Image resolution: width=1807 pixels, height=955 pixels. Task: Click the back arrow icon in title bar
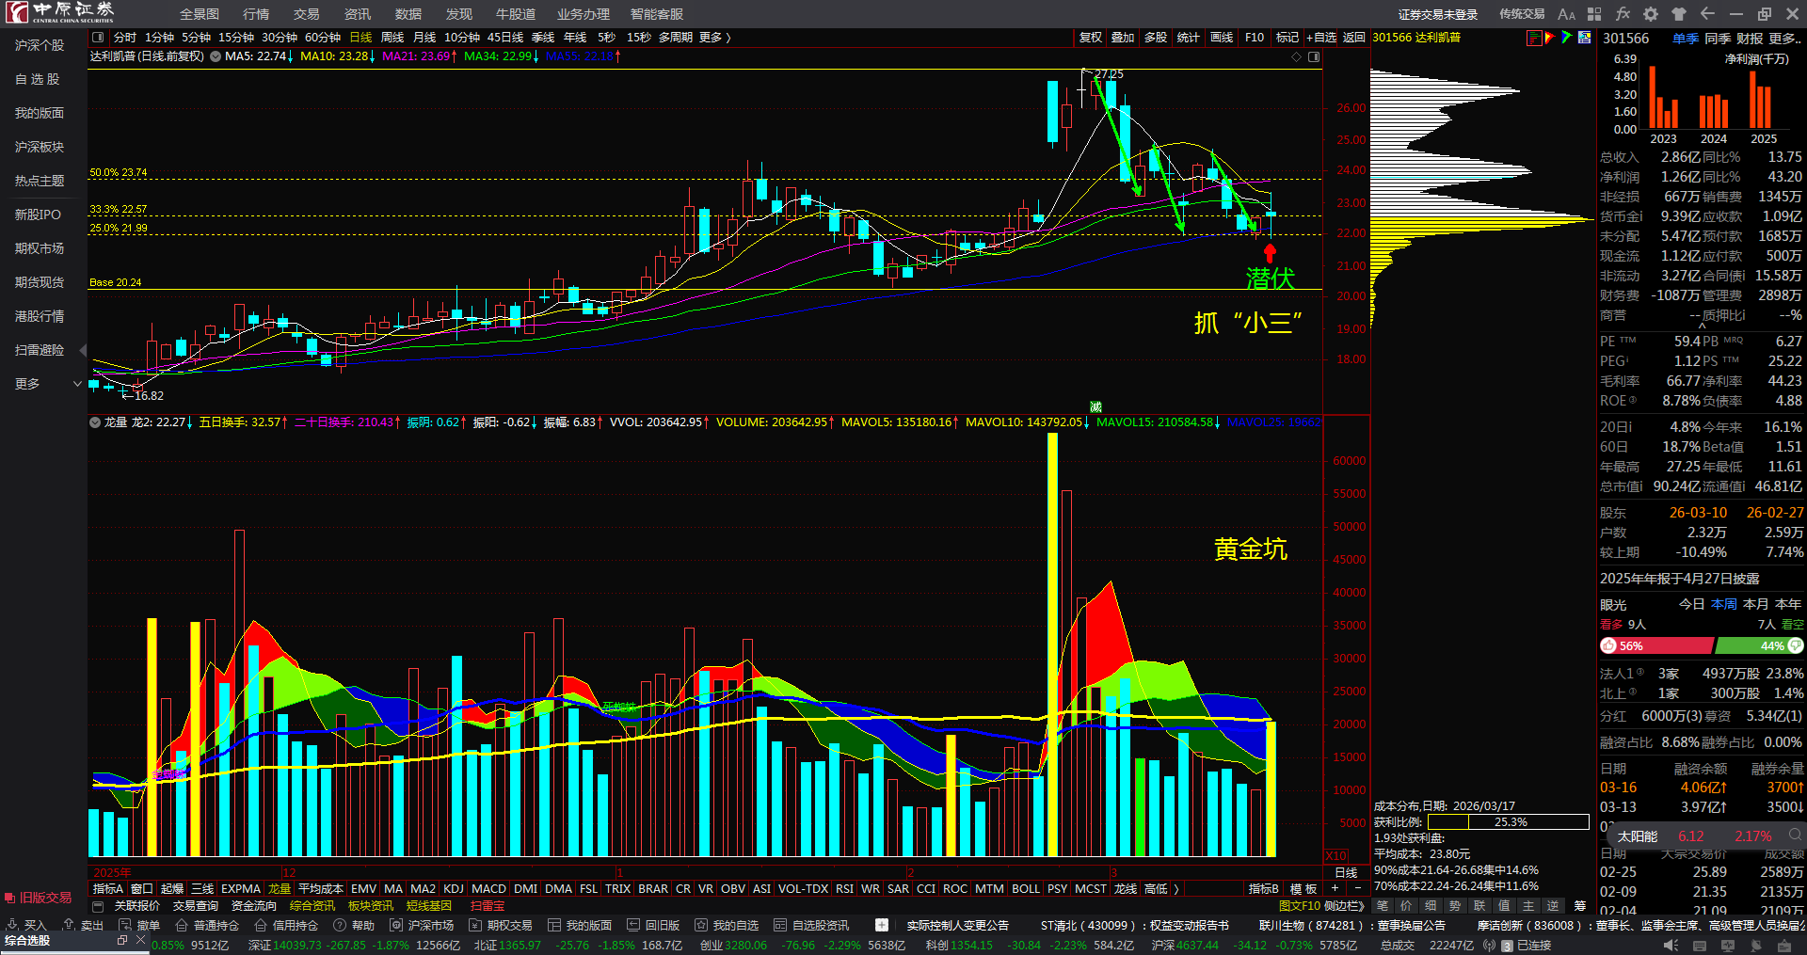[x=1708, y=14]
